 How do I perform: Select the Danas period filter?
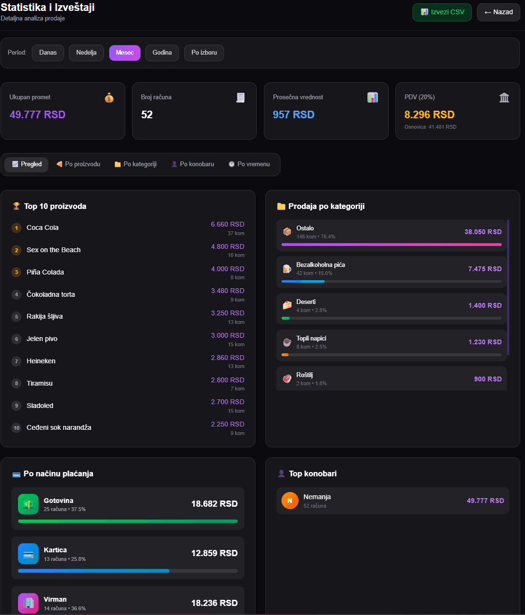click(48, 53)
